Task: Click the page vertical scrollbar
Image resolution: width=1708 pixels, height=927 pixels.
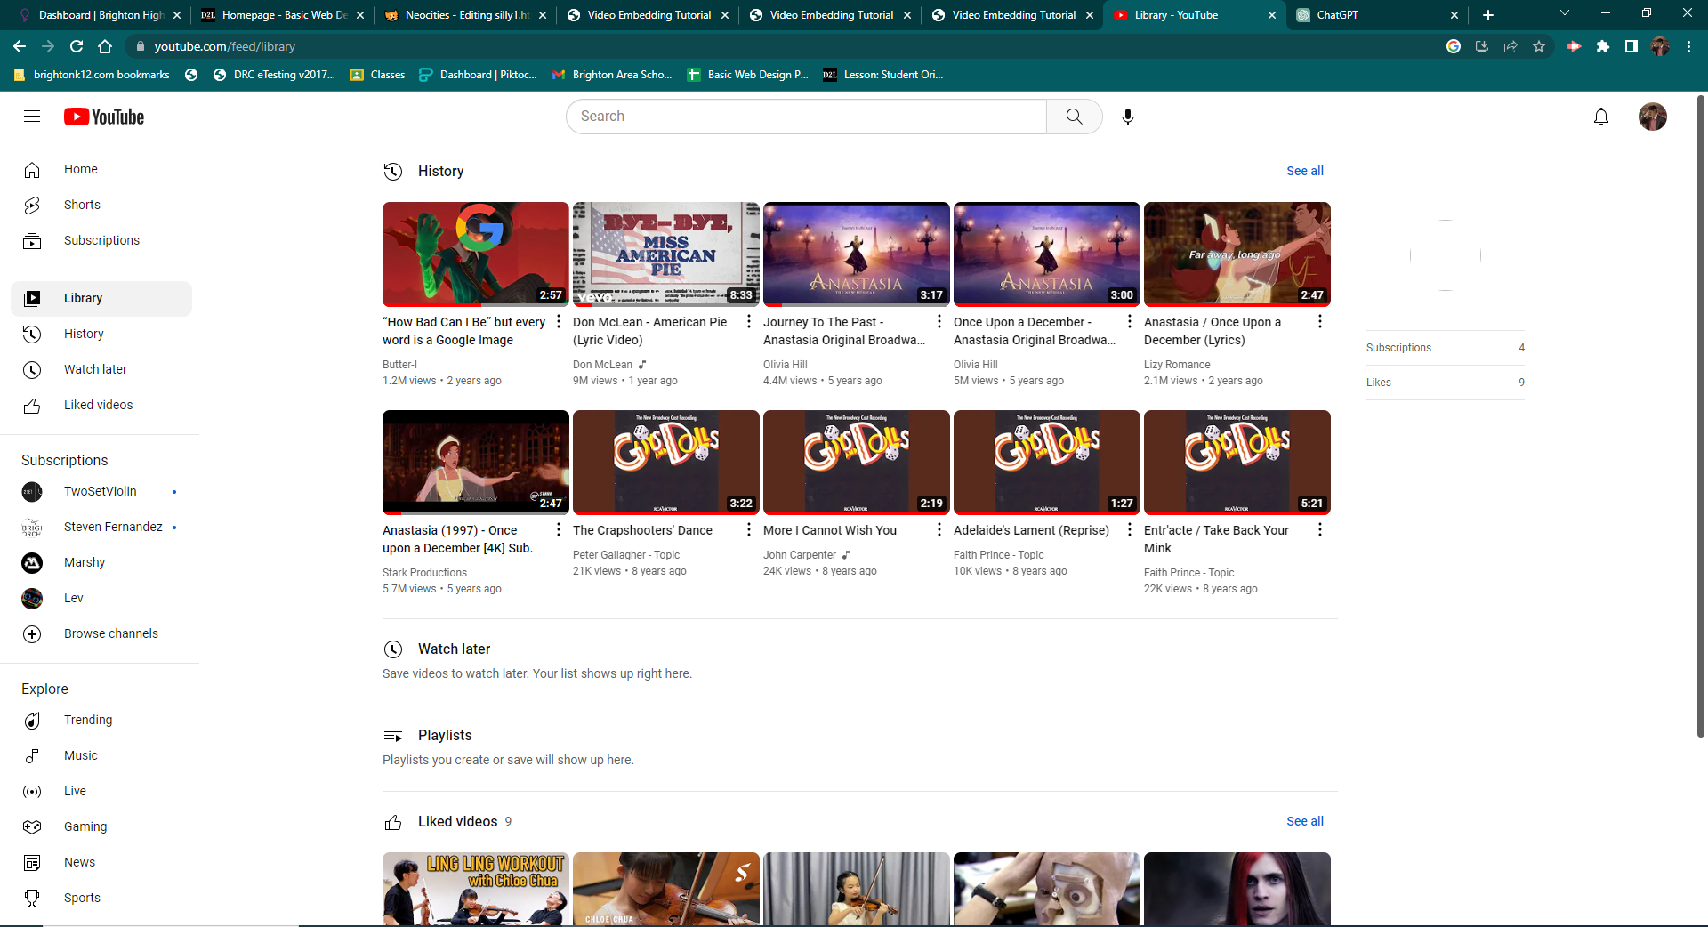Action: [x=1701, y=416]
